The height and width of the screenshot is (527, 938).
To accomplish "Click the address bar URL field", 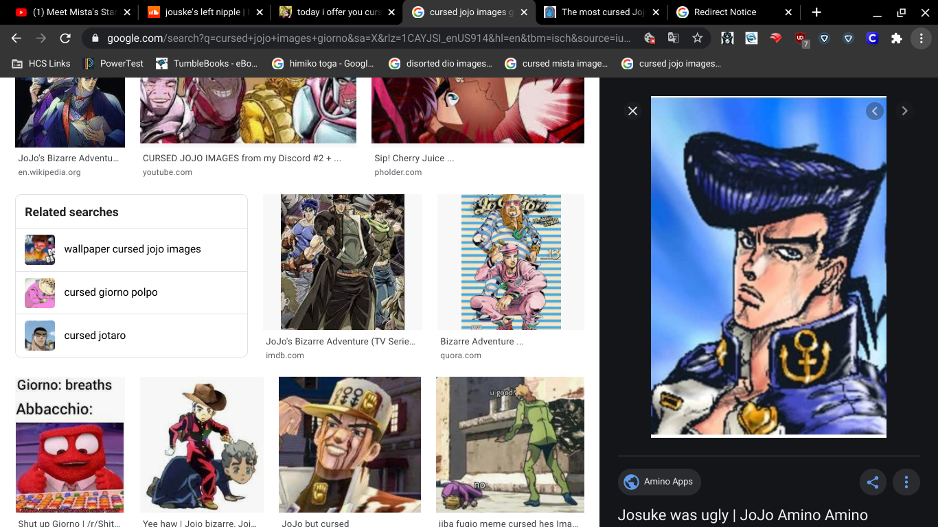I will [369, 38].
